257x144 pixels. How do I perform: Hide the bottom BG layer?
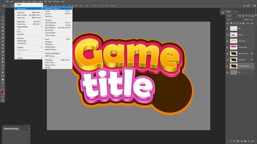228,72
